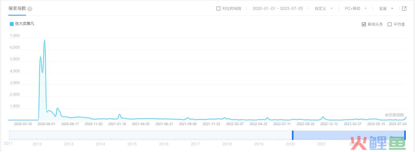This screenshot has width=415, height=152.
Task: Click the 张大奕蒋凡 legend label
Action: (25, 24)
